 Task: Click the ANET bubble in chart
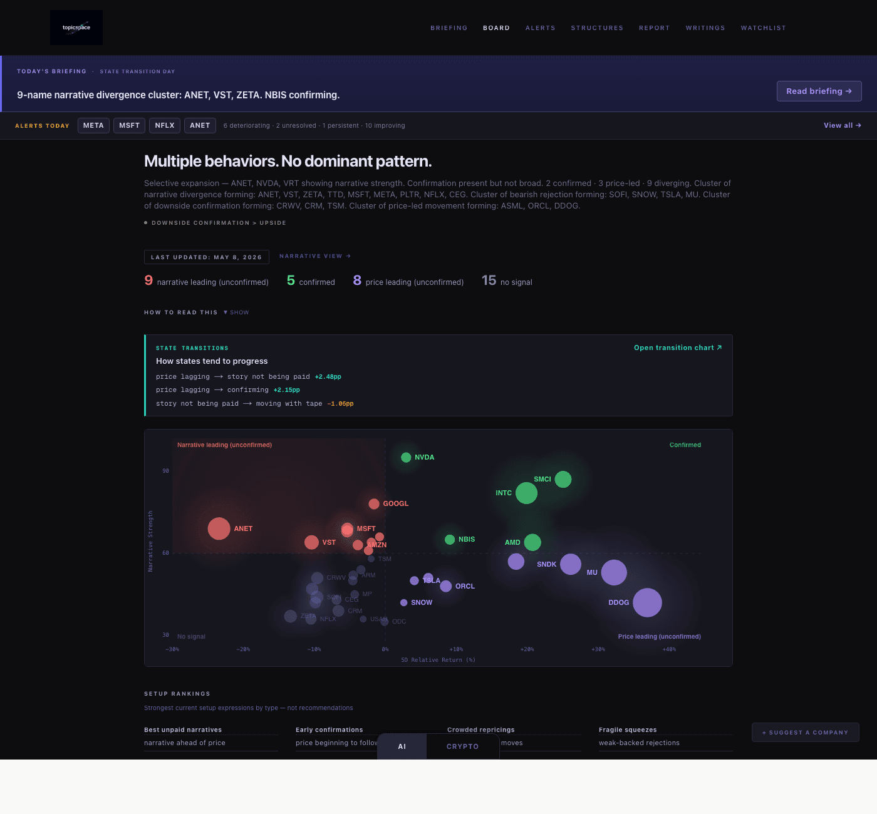[x=219, y=528]
